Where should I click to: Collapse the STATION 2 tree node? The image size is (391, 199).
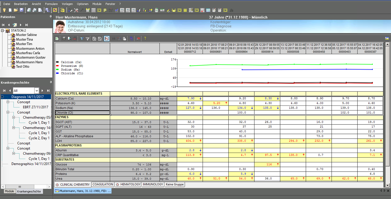pyautogui.click(x=2, y=30)
